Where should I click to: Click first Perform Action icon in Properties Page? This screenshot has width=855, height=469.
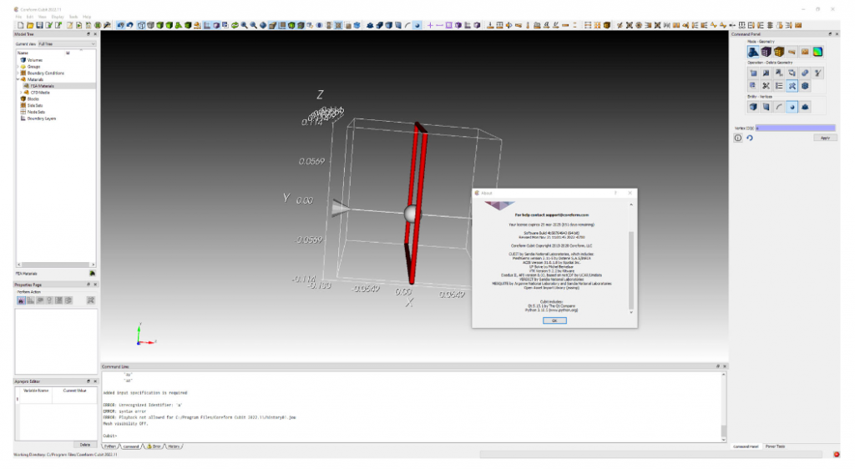pyautogui.click(x=21, y=300)
